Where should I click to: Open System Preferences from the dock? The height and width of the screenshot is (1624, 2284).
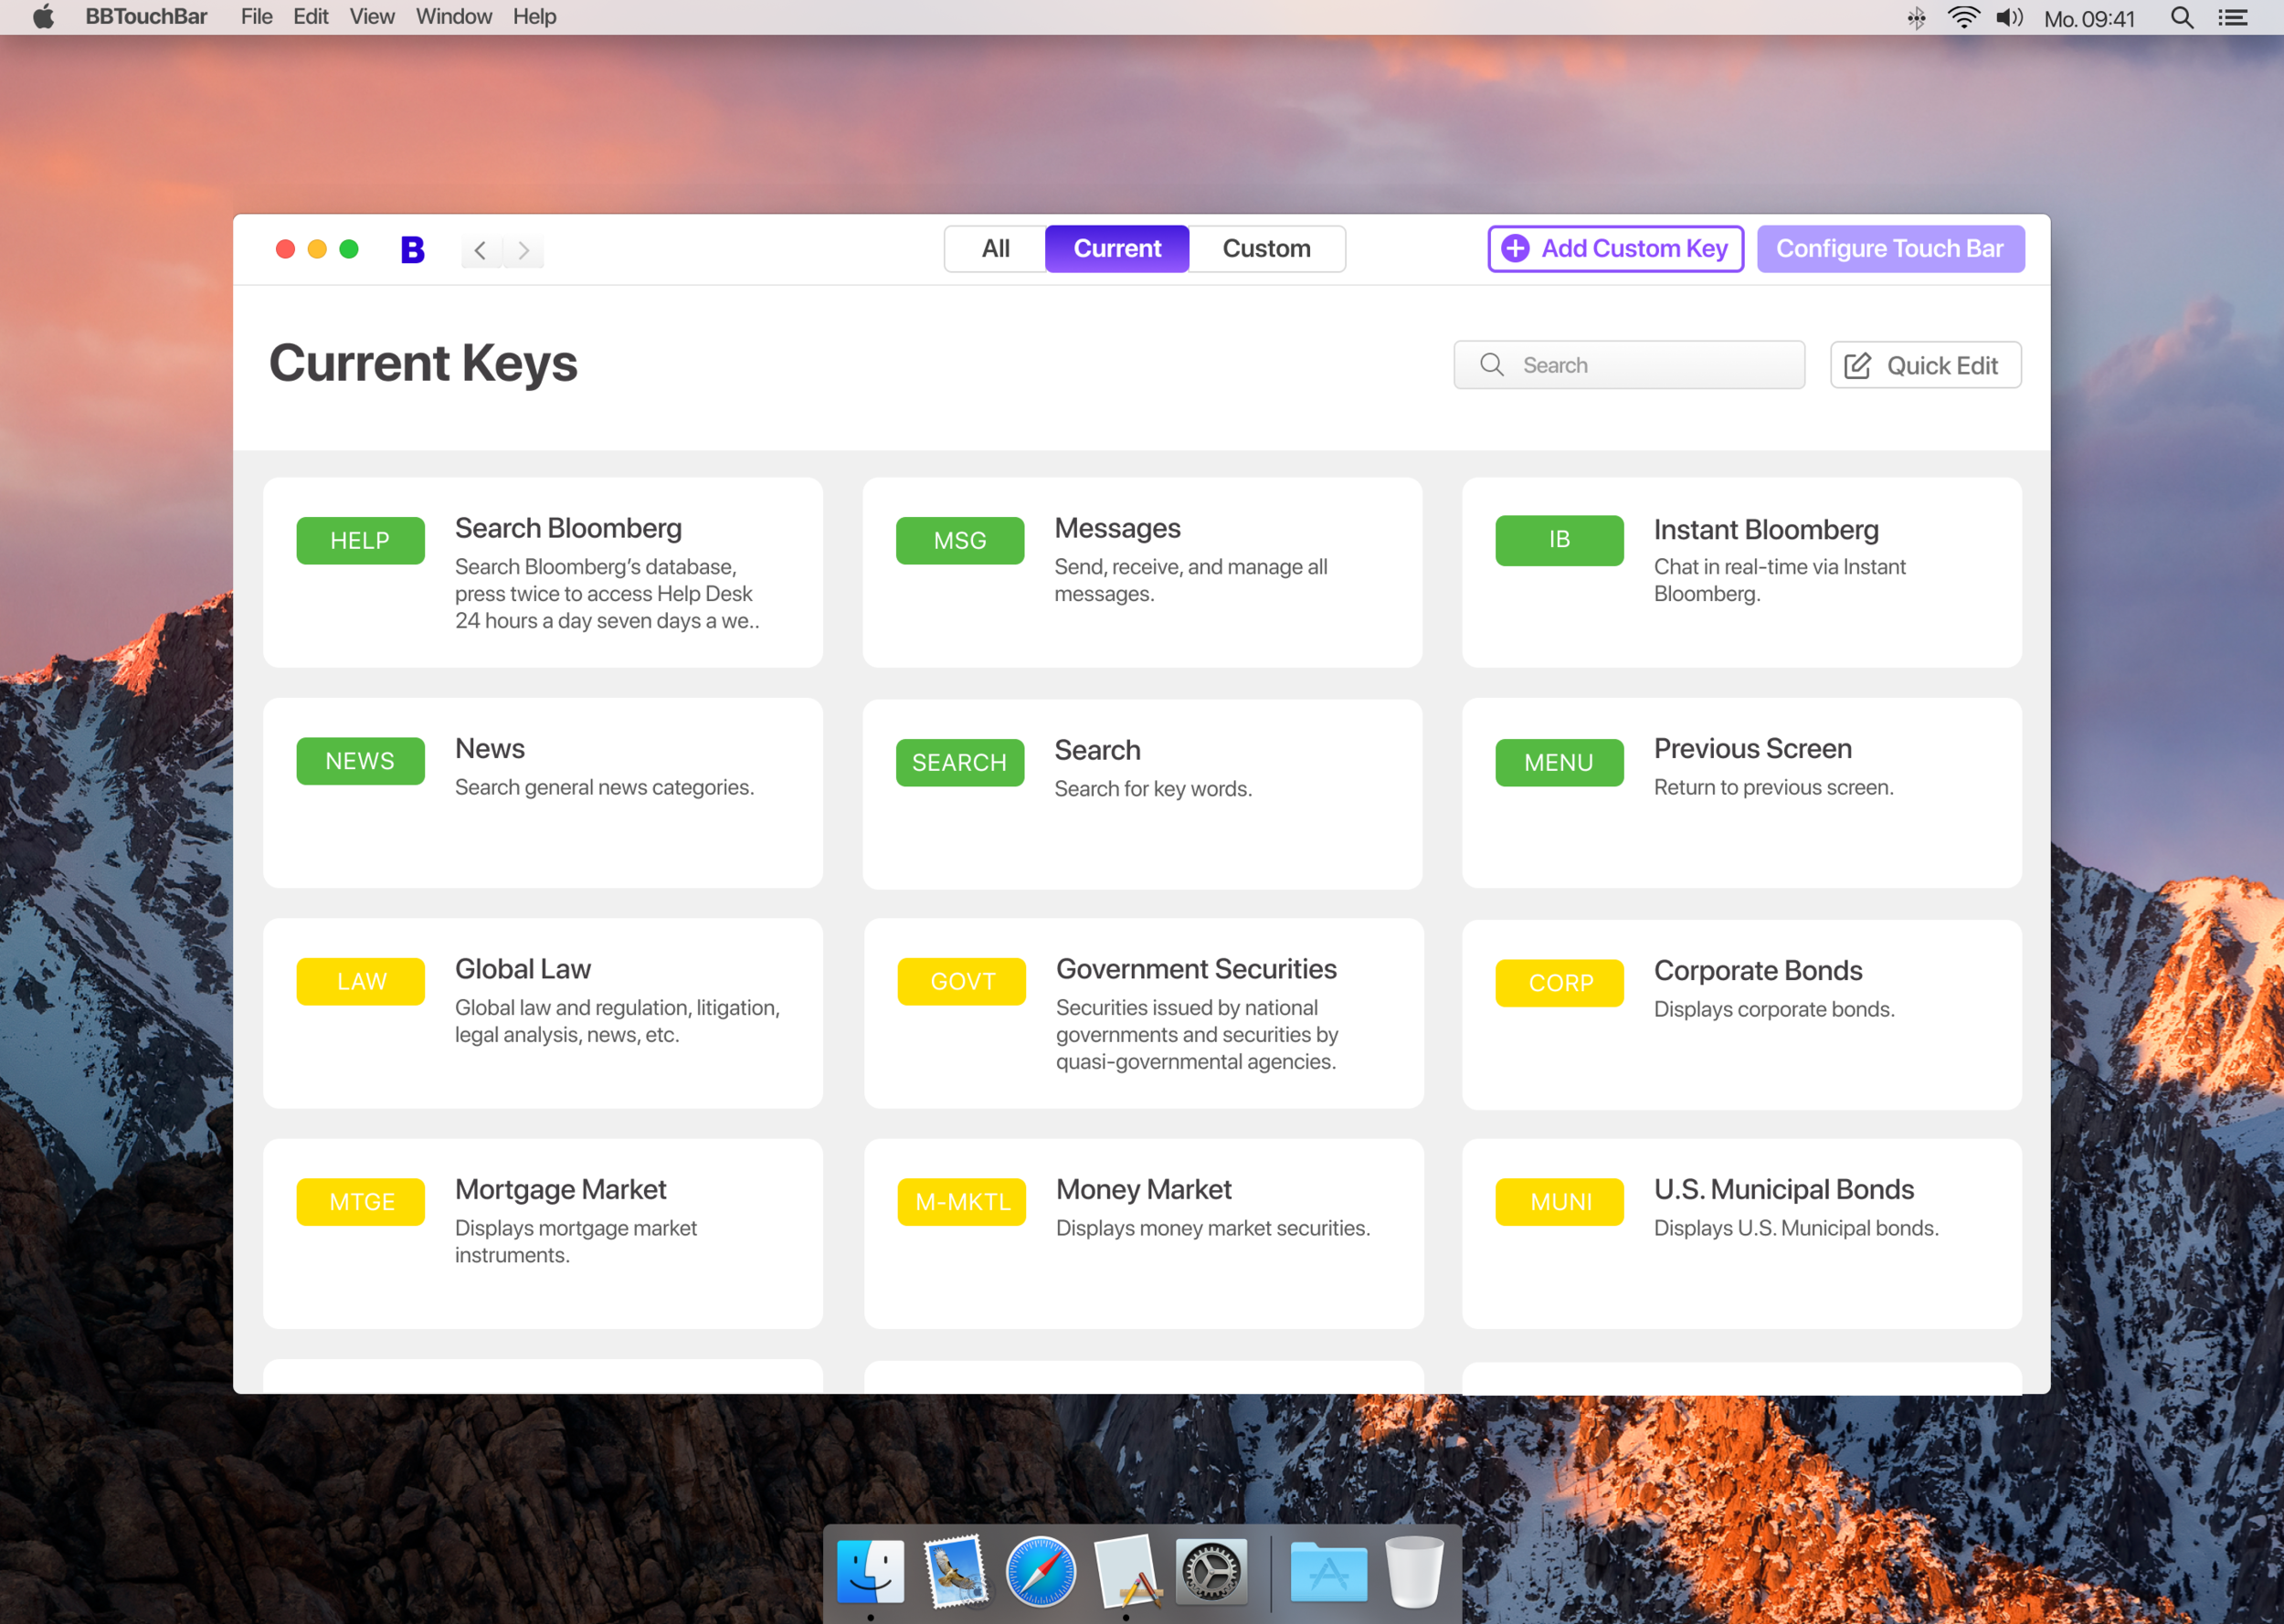click(1211, 1571)
